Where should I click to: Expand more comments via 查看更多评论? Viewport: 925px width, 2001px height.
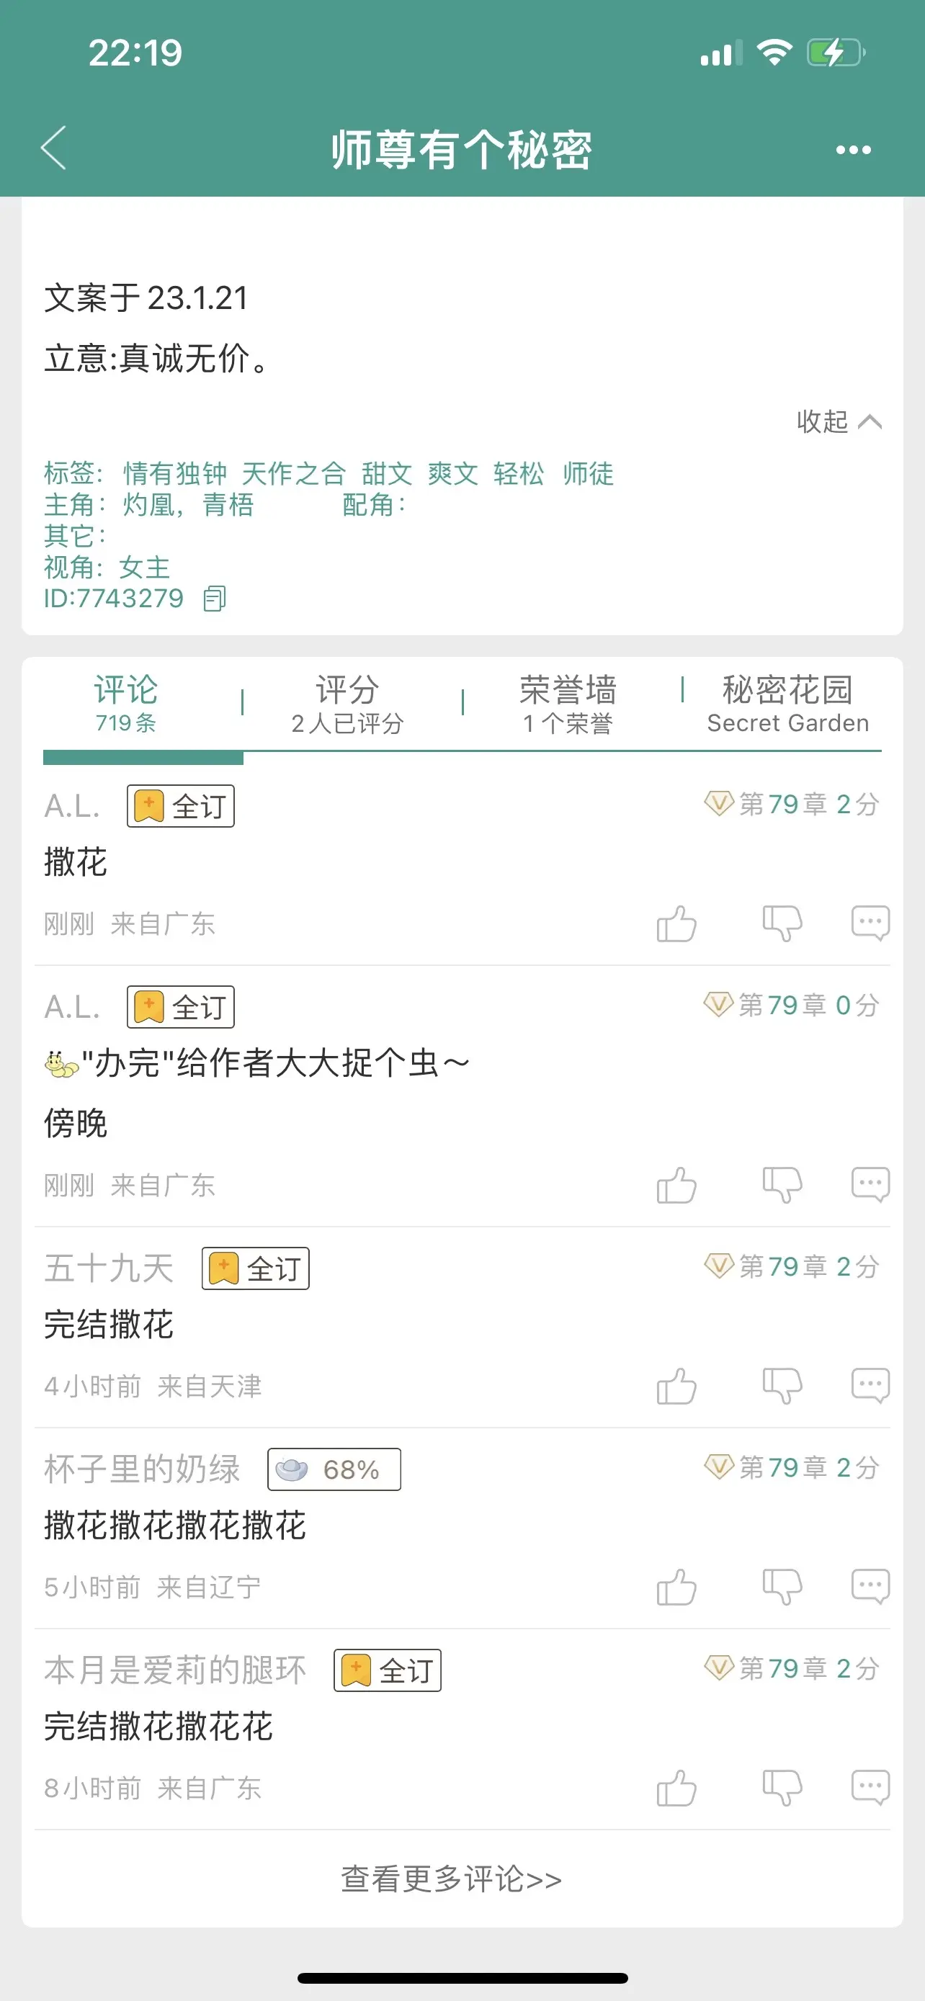point(451,1879)
